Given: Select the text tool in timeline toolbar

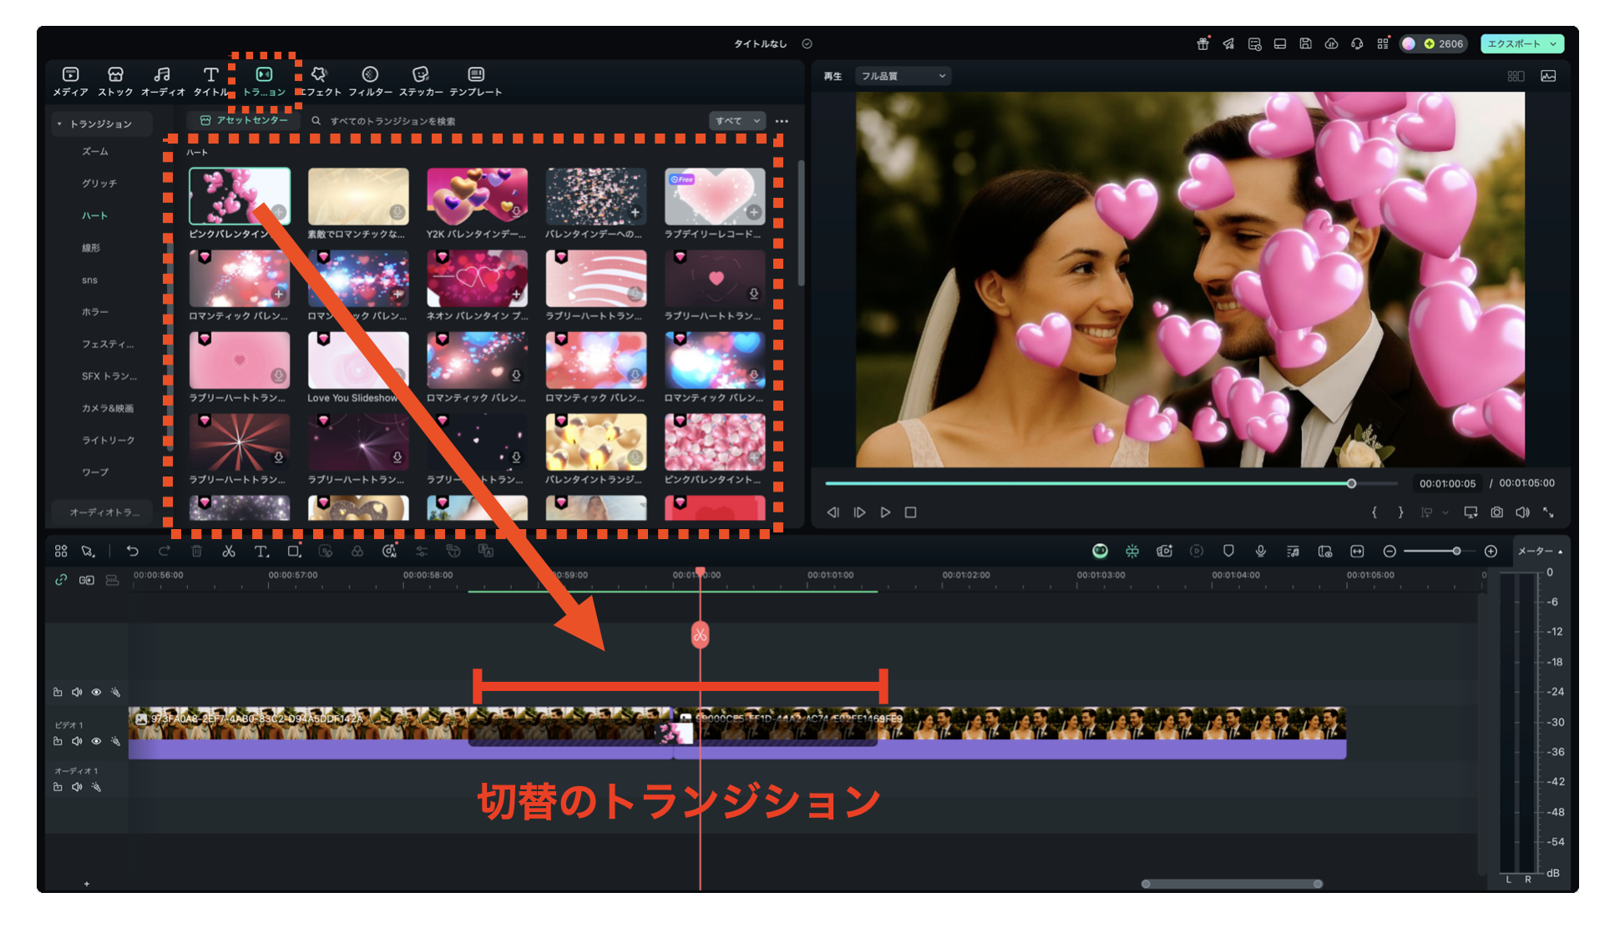Looking at the screenshot, I should [261, 552].
